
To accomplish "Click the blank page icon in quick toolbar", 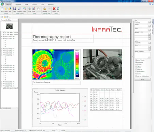I will pos(2,17).
